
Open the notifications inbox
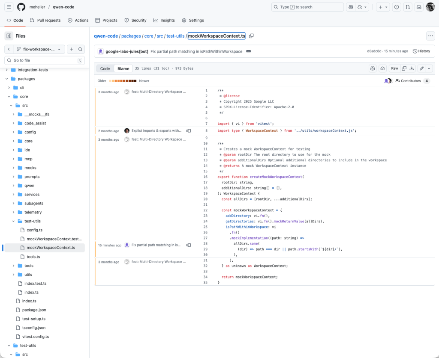coord(419,7)
